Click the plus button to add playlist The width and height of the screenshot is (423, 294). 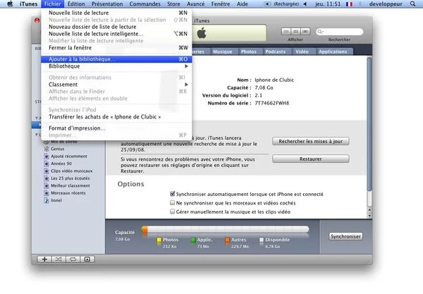click(x=44, y=259)
